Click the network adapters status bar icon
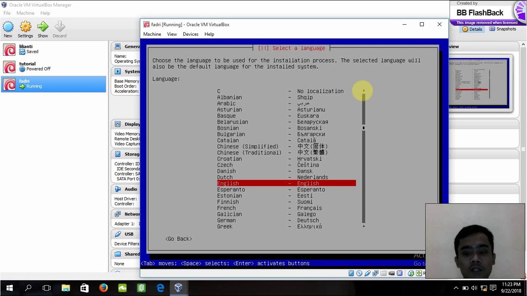This screenshot has width=527, height=296. point(375,273)
